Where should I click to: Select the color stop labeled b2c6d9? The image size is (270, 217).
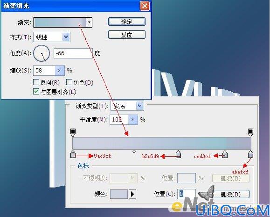tap(178, 154)
